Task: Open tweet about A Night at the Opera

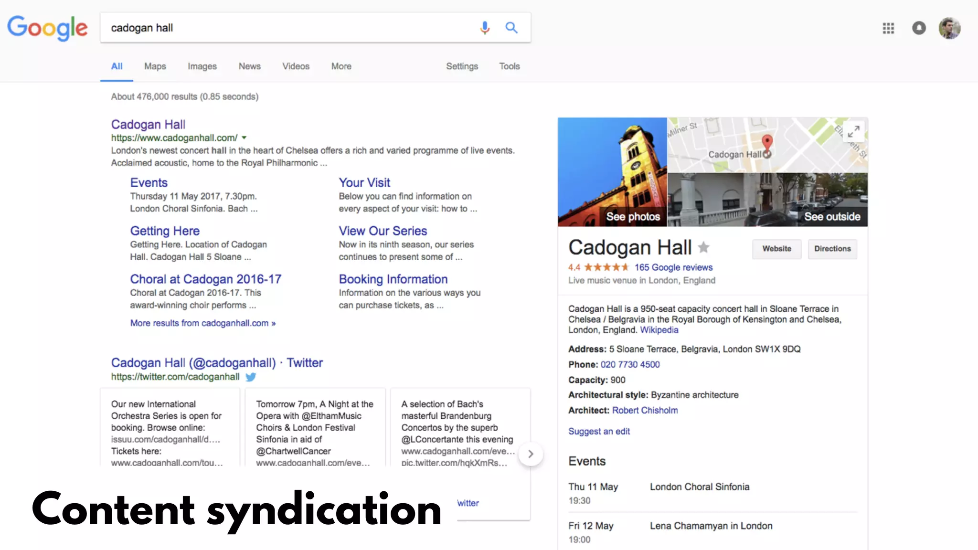Action: (315, 427)
